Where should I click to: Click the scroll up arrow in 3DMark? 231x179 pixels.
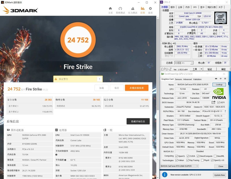pos(158,17)
